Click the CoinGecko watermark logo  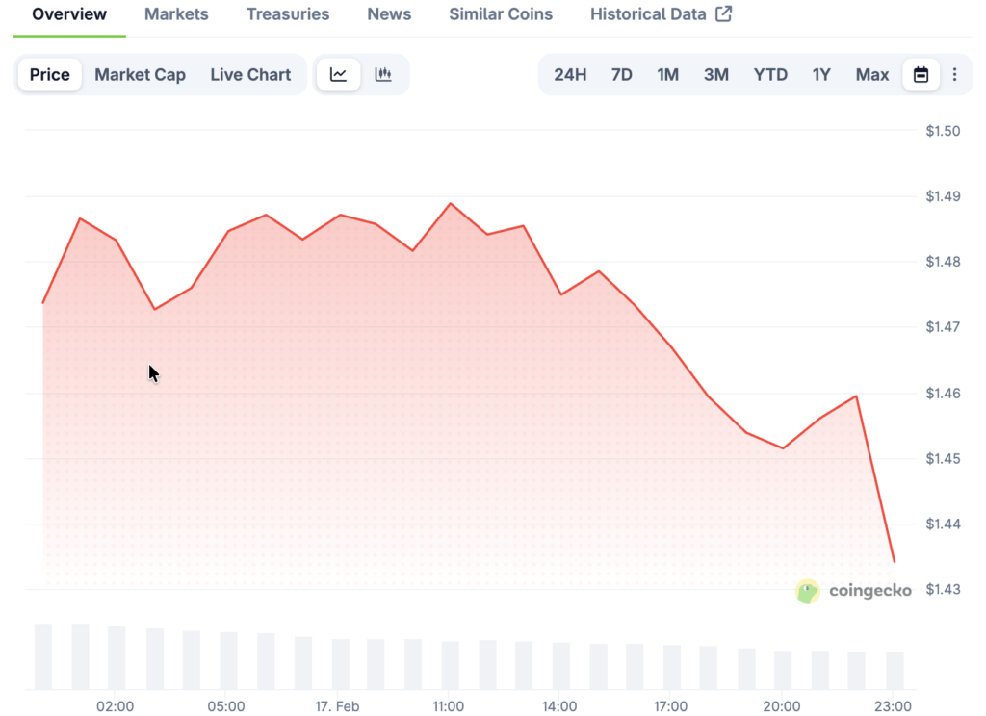point(854,591)
